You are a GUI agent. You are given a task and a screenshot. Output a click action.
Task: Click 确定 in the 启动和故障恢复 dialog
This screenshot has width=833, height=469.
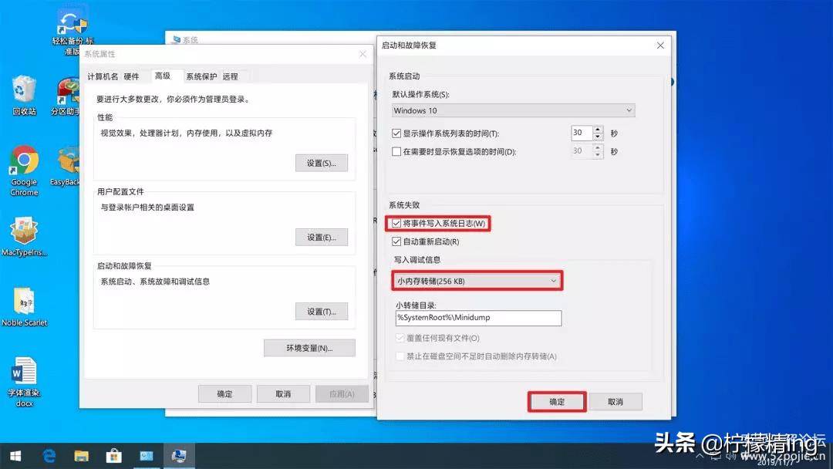556,401
